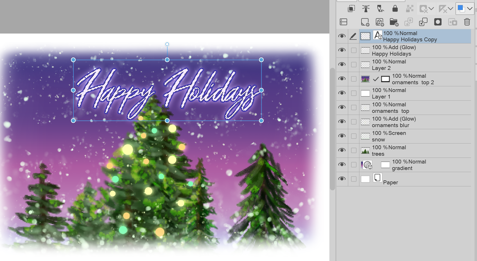Hide the ornaments blur layer

click(342, 122)
